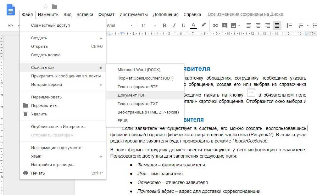The image size is (317, 195).
Task: Open the text color picker
Action: pos(193,25)
